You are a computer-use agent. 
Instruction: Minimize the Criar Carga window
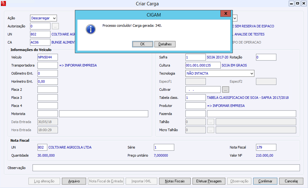tap(291, 4)
